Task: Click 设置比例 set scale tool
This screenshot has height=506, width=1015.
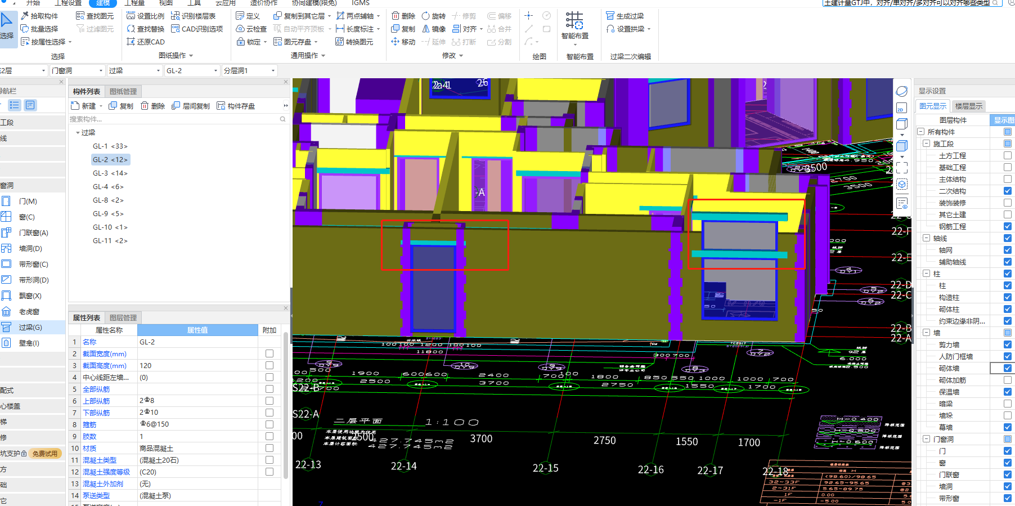Action: [x=146, y=16]
